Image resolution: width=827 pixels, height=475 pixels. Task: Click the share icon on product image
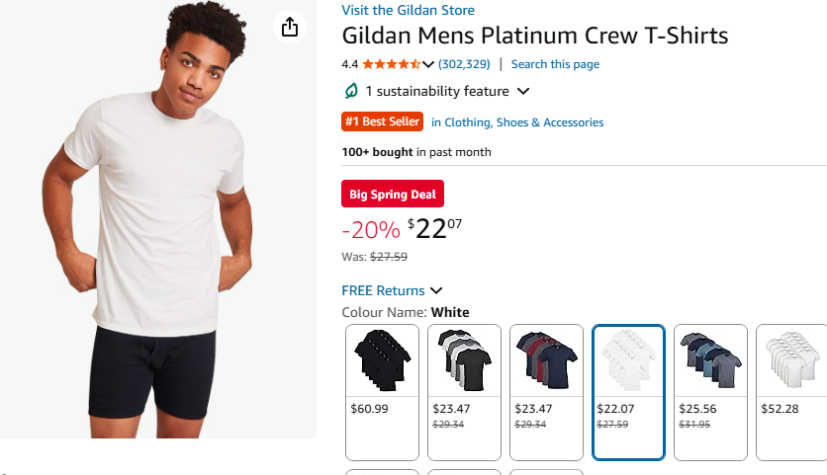[x=290, y=27]
